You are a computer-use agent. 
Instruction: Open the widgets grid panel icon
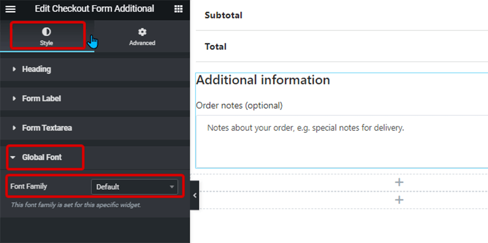[x=178, y=9]
